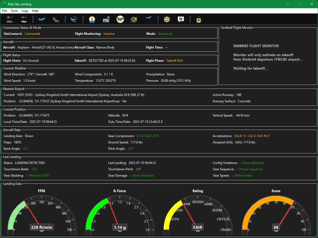
Task: Click the Score gauge showing 68
Action: (276, 227)
